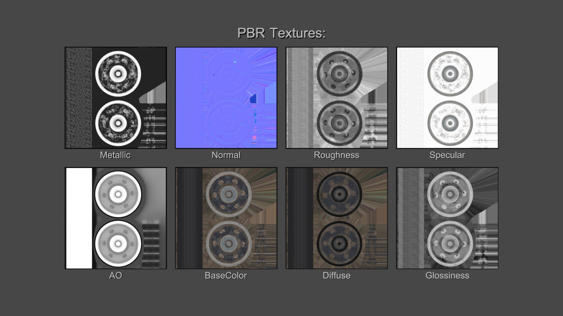Open the Roughness texture thumbnail

point(337,98)
